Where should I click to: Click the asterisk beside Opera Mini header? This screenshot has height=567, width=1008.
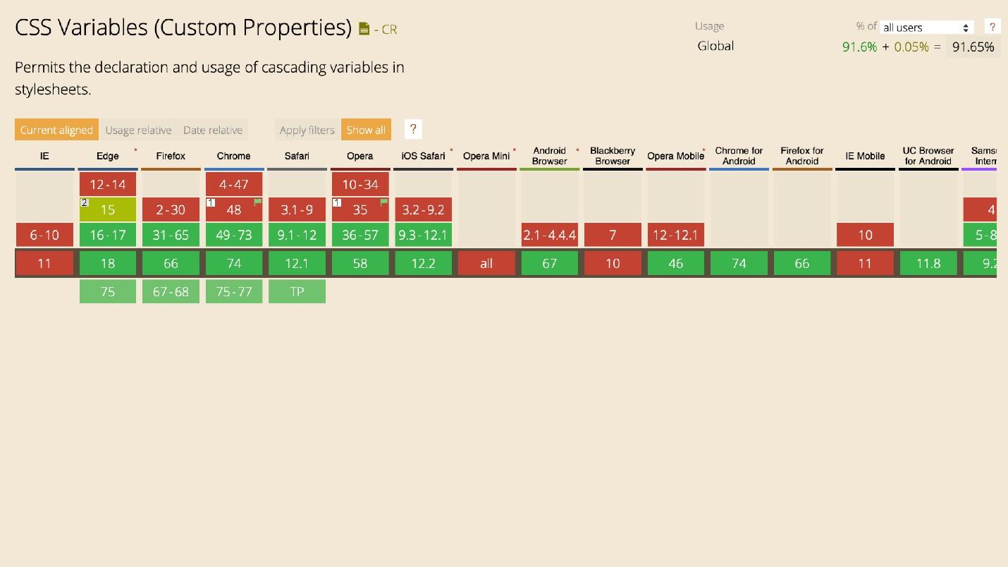514,150
